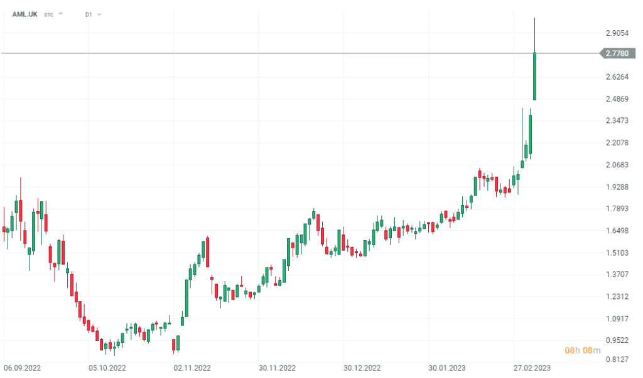Click the 0.8127 price level at axis bottom
The width and height of the screenshot is (643, 378).
coord(617,360)
